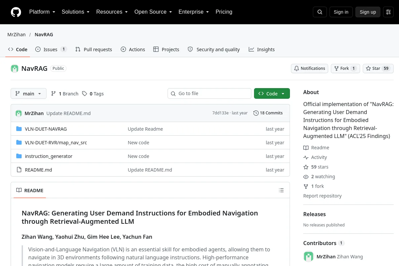Open the MrZihan owner breadcrumb link
The image size is (399, 266).
[17, 35]
